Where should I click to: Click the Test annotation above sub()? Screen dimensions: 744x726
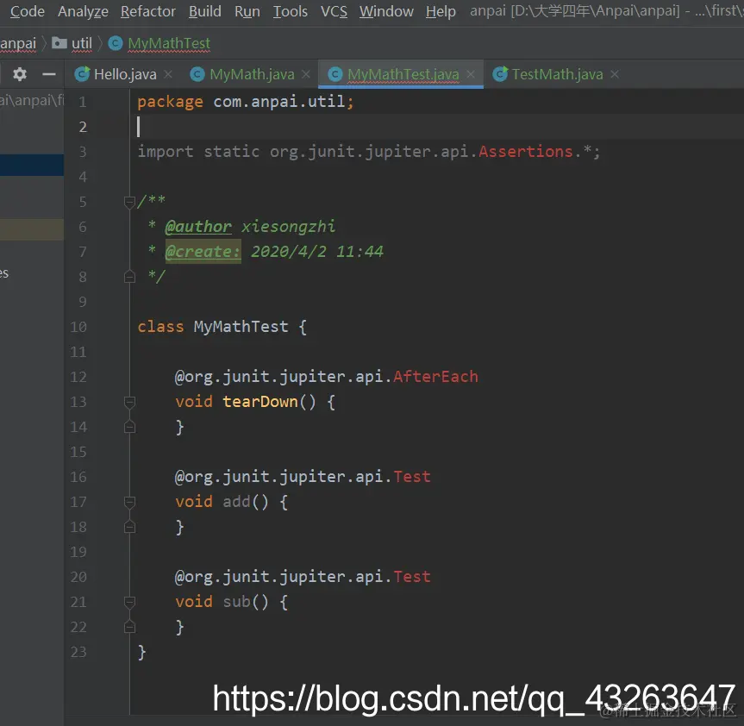pos(412,577)
